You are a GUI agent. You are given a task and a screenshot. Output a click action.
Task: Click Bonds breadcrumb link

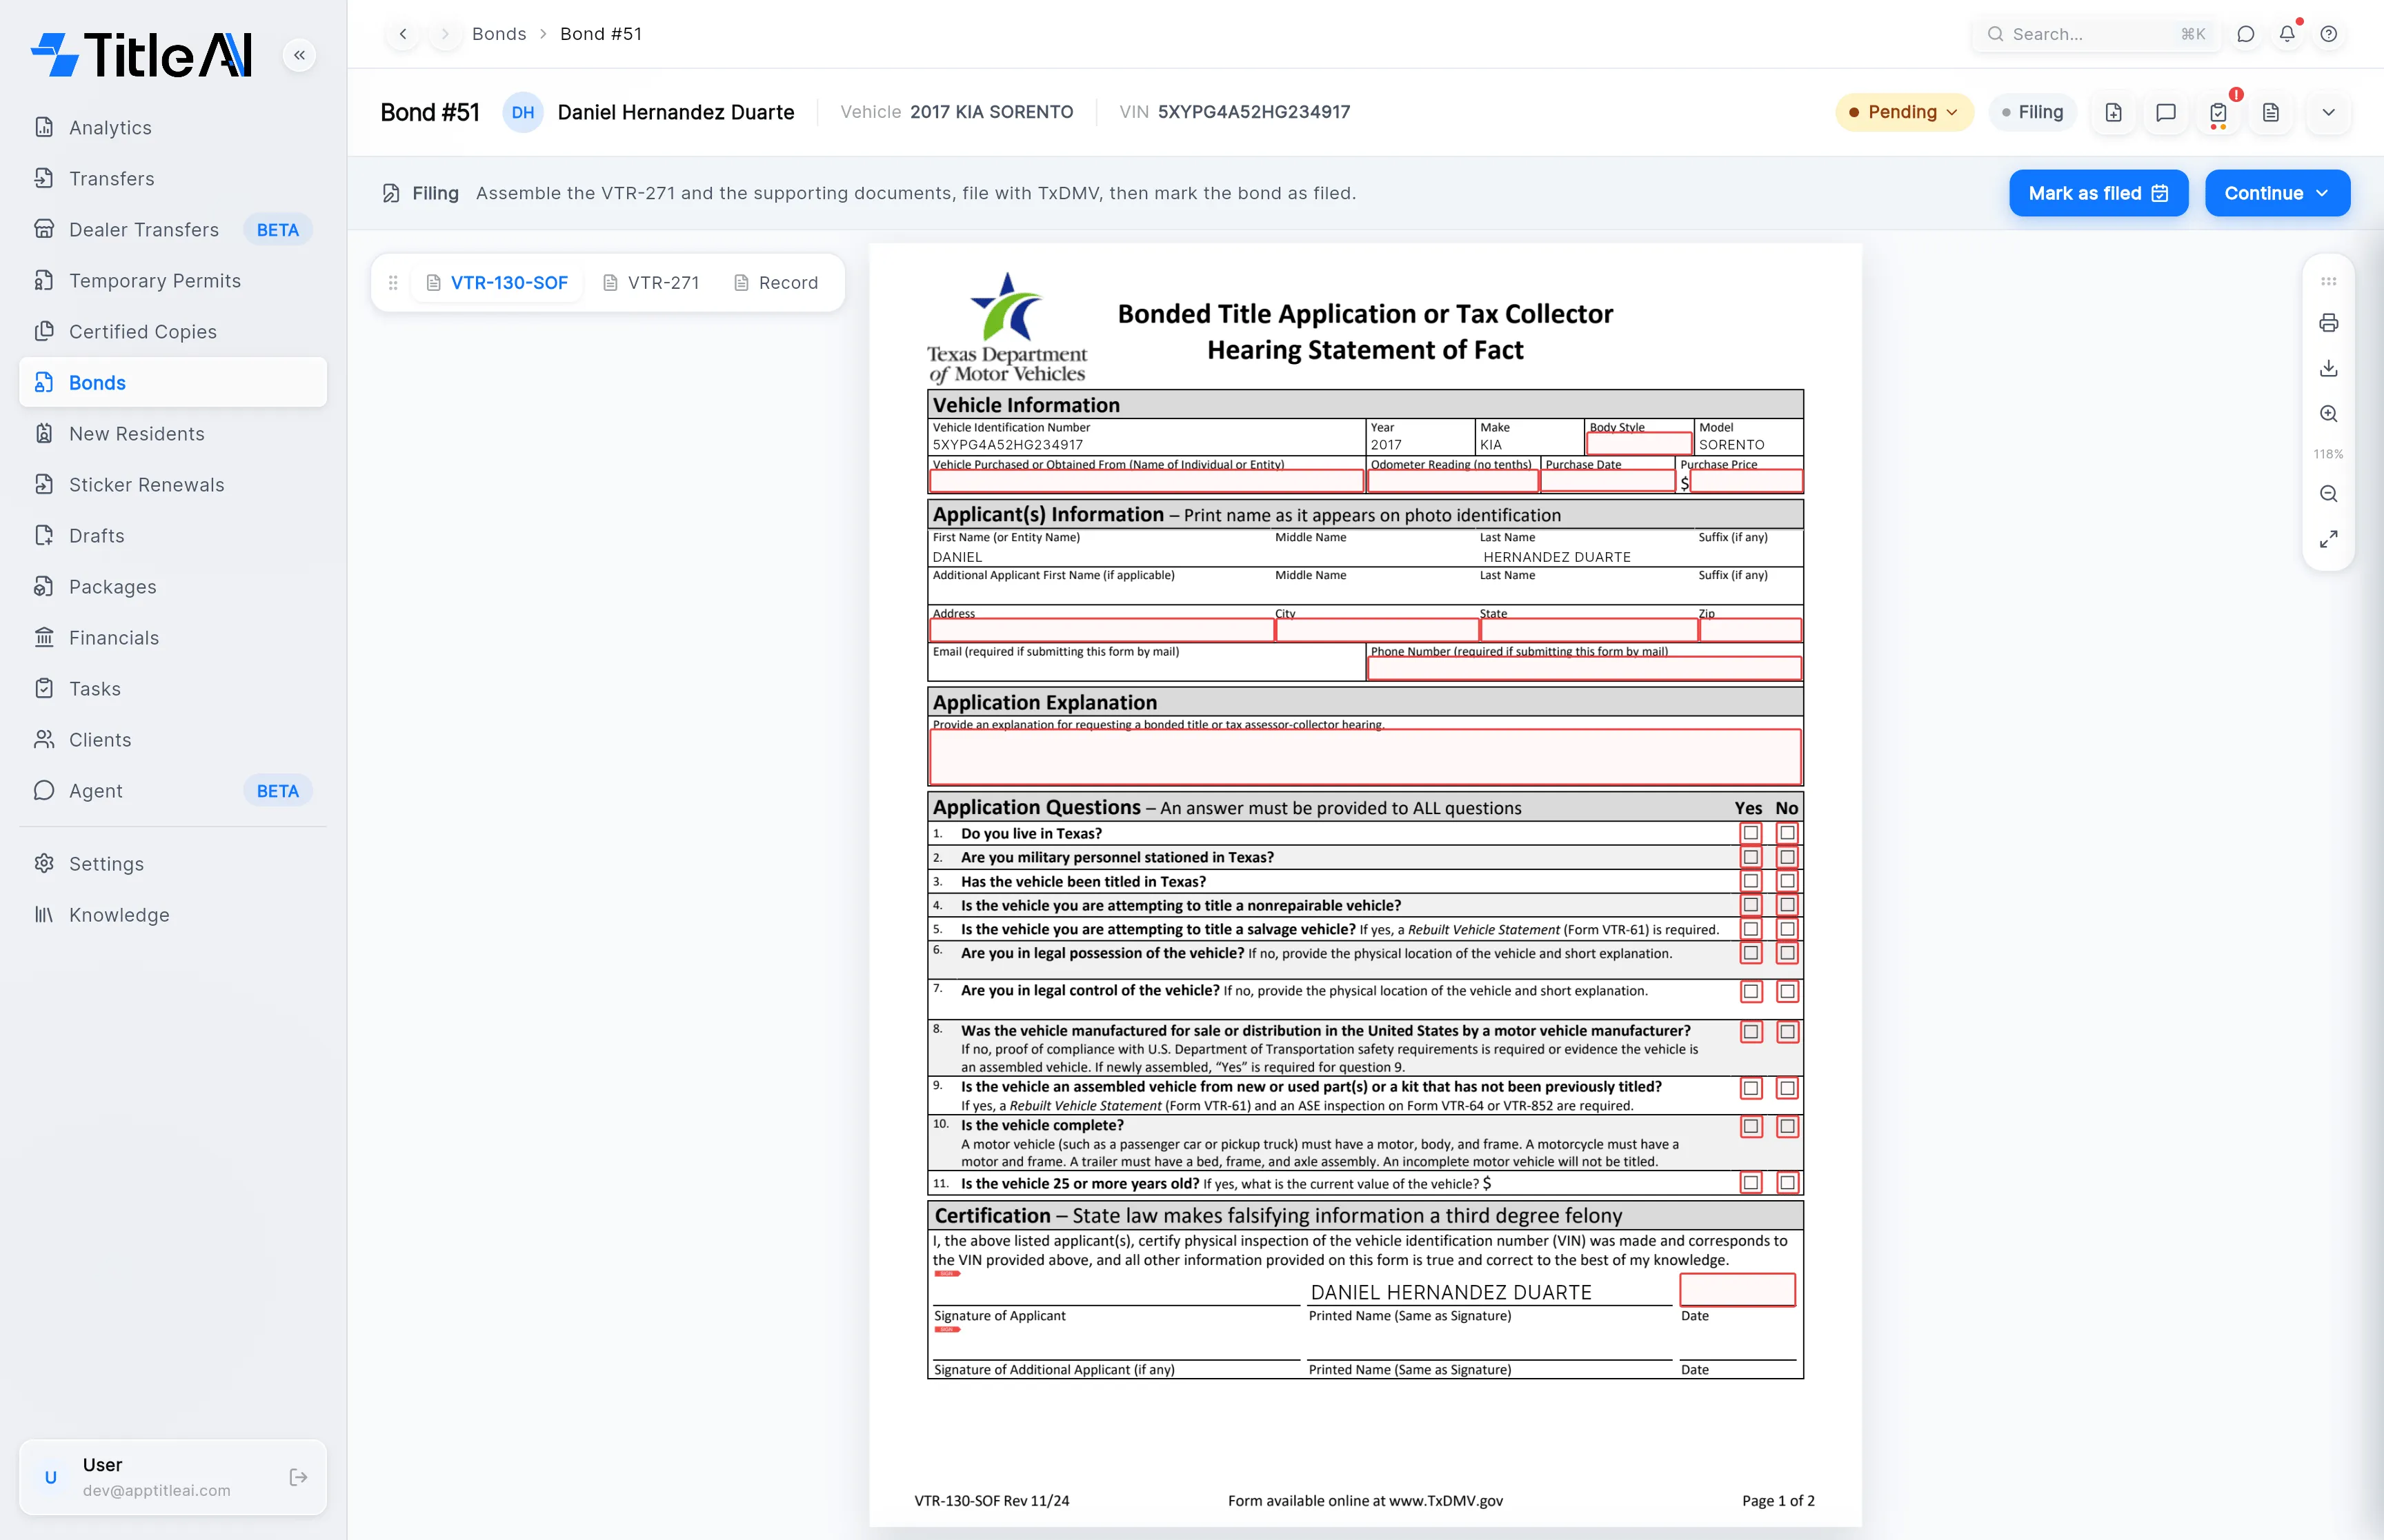(x=499, y=34)
